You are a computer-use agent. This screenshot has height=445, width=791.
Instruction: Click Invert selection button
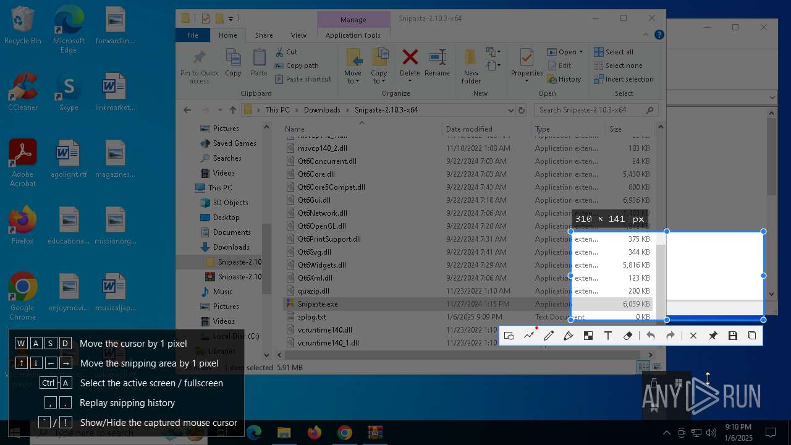click(x=624, y=79)
